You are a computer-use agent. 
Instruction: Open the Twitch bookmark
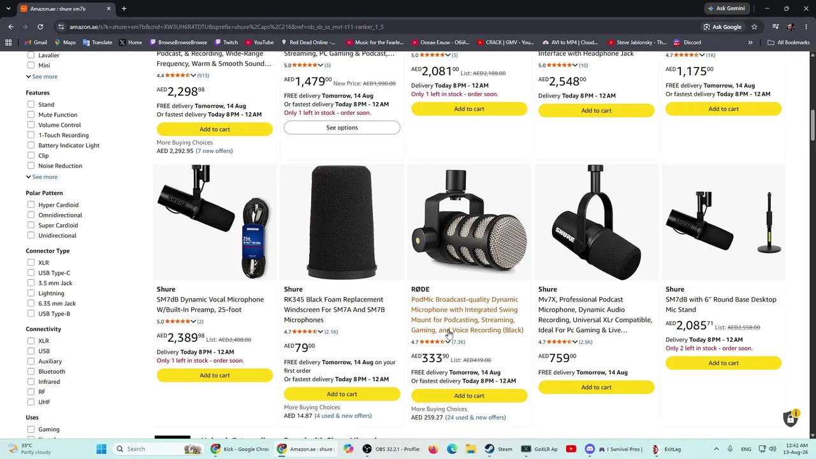tap(226, 43)
